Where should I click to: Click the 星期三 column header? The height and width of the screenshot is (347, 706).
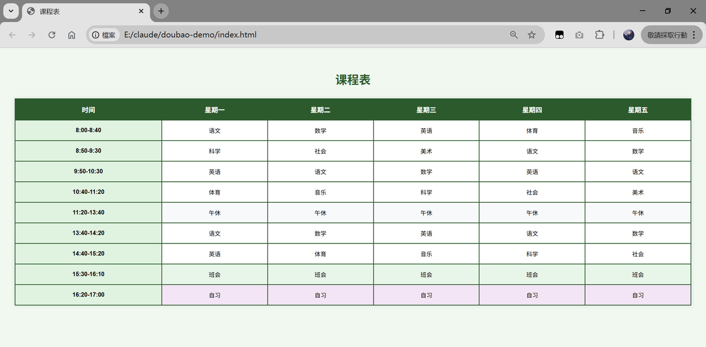point(426,110)
